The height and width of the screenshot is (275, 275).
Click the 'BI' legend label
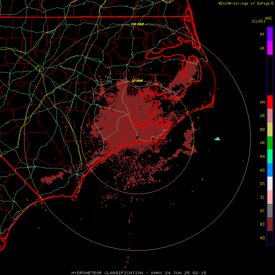[262, 224]
